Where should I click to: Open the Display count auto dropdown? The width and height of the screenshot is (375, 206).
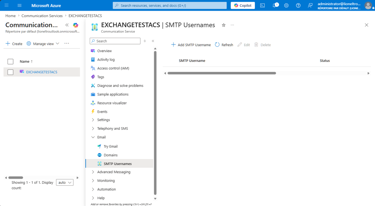tap(65, 183)
